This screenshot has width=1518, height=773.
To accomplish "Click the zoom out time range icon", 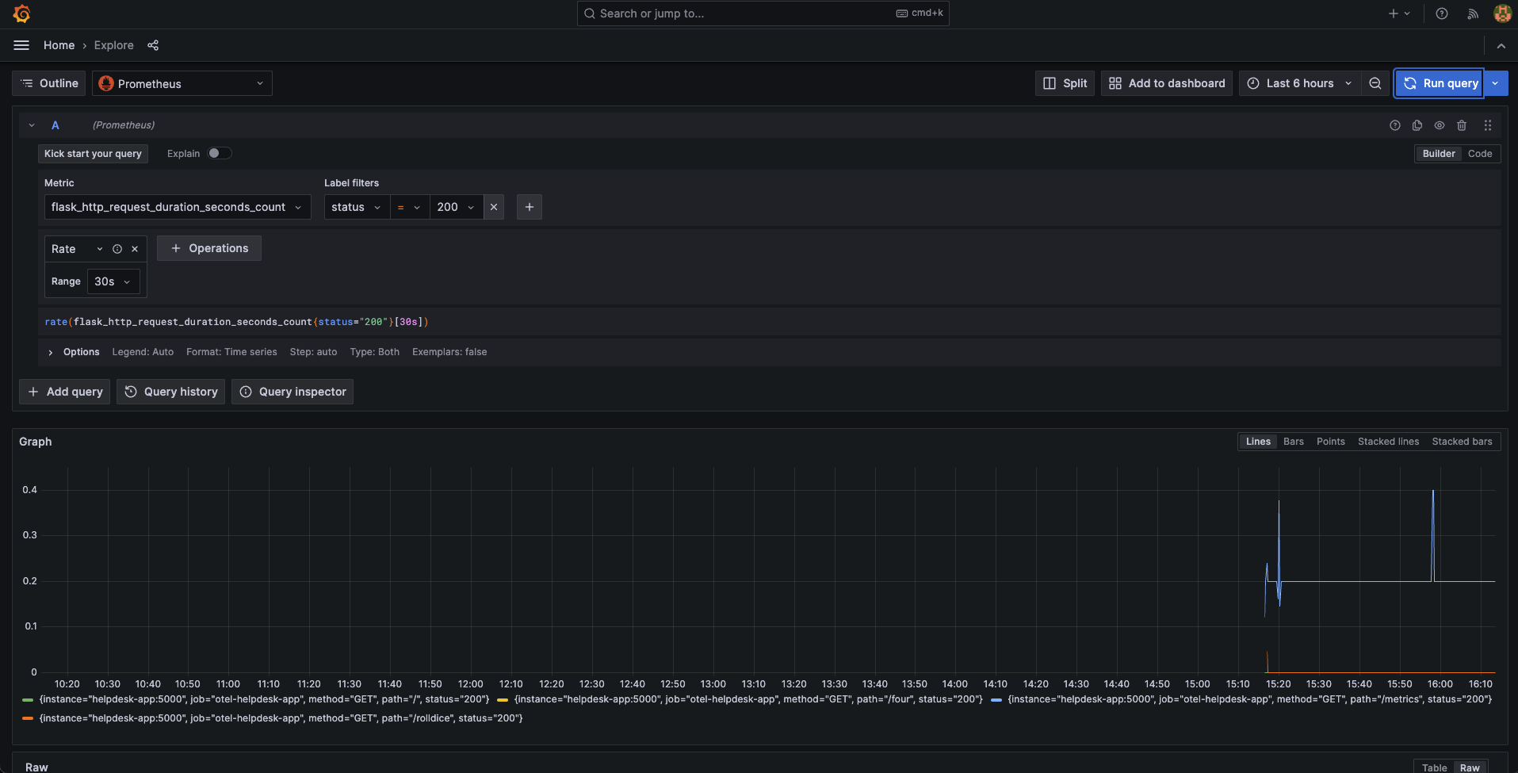I will [x=1375, y=83].
